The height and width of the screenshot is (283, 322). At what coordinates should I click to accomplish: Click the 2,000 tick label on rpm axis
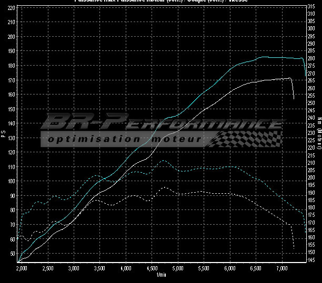22,268
